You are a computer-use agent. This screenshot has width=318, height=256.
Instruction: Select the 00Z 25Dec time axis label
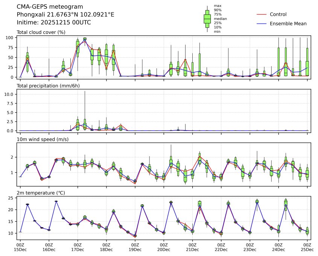tap(307, 247)
